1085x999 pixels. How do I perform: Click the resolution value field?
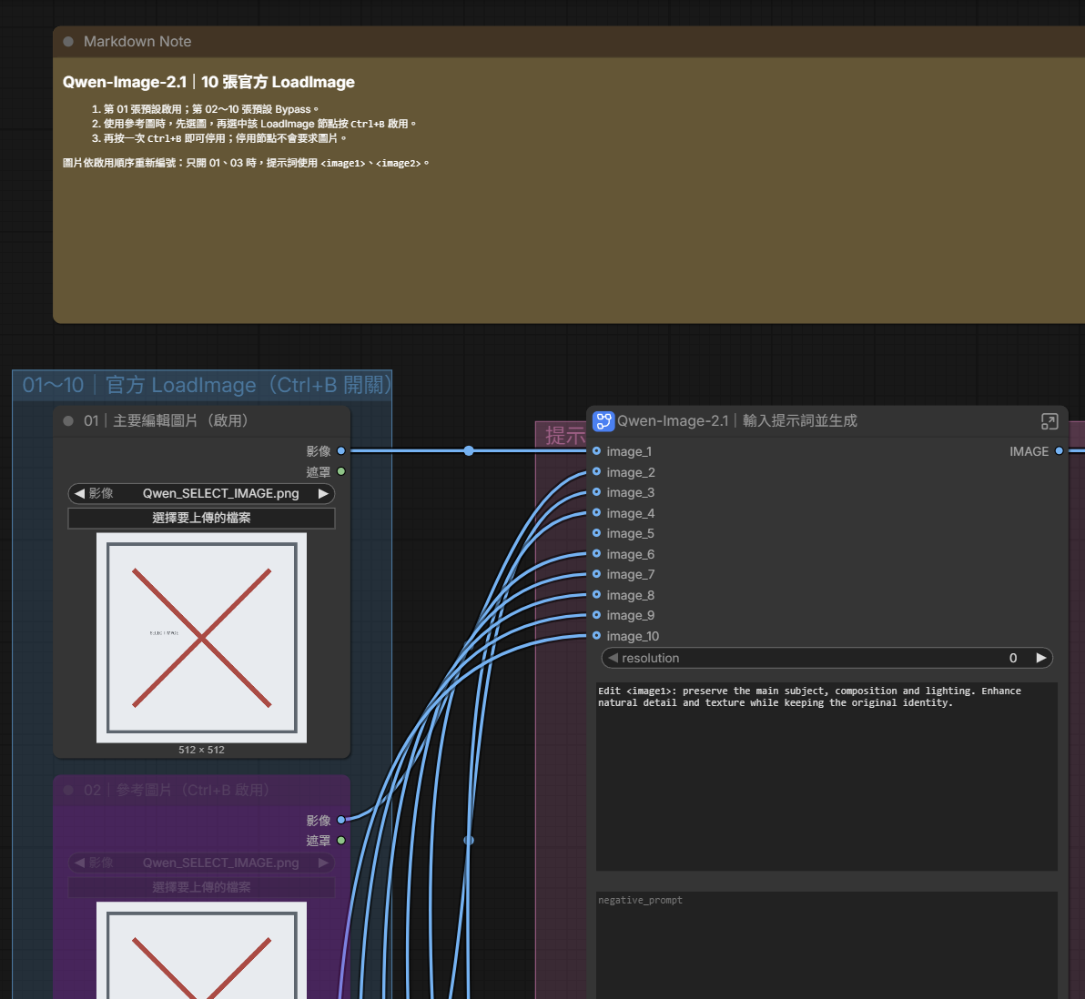(x=826, y=658)
